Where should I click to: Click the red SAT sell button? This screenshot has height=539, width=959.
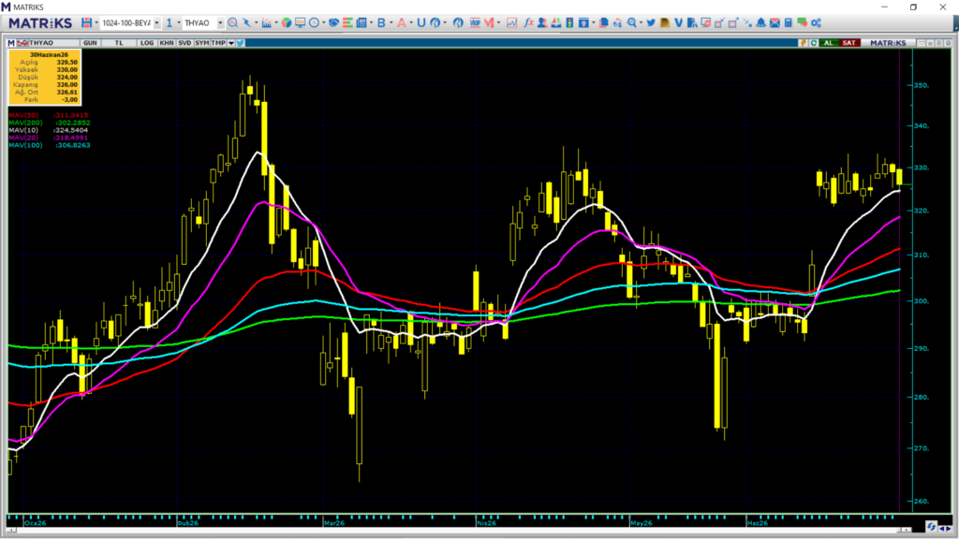(848, 43)
